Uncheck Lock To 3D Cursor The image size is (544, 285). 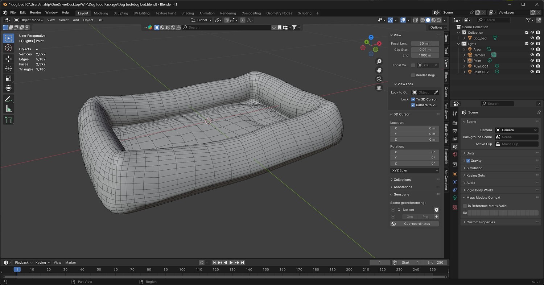click(413, 99)
